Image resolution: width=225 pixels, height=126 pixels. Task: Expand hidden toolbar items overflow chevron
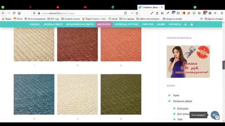click(x=215, y=13)
